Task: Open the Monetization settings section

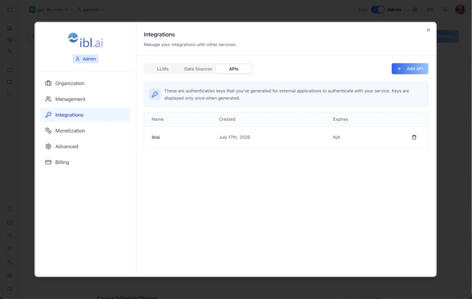Action: point(85,131)
